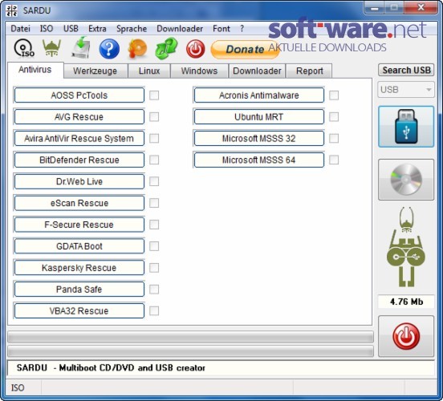Image resolution: width=443 pixels, height=401 pixels.
Task: Check the Ubuntu MRT checkbox
Action: pos(334,117)
